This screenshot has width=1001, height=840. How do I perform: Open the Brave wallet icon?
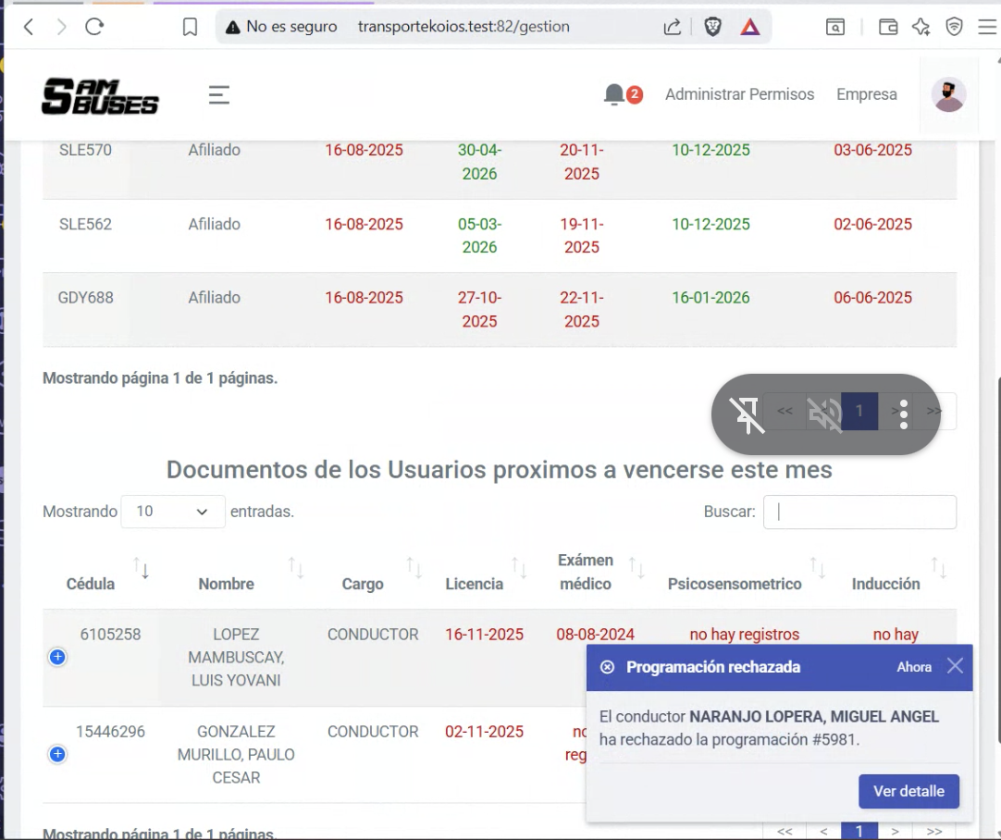pyautogui.click(x=887, y=27)
